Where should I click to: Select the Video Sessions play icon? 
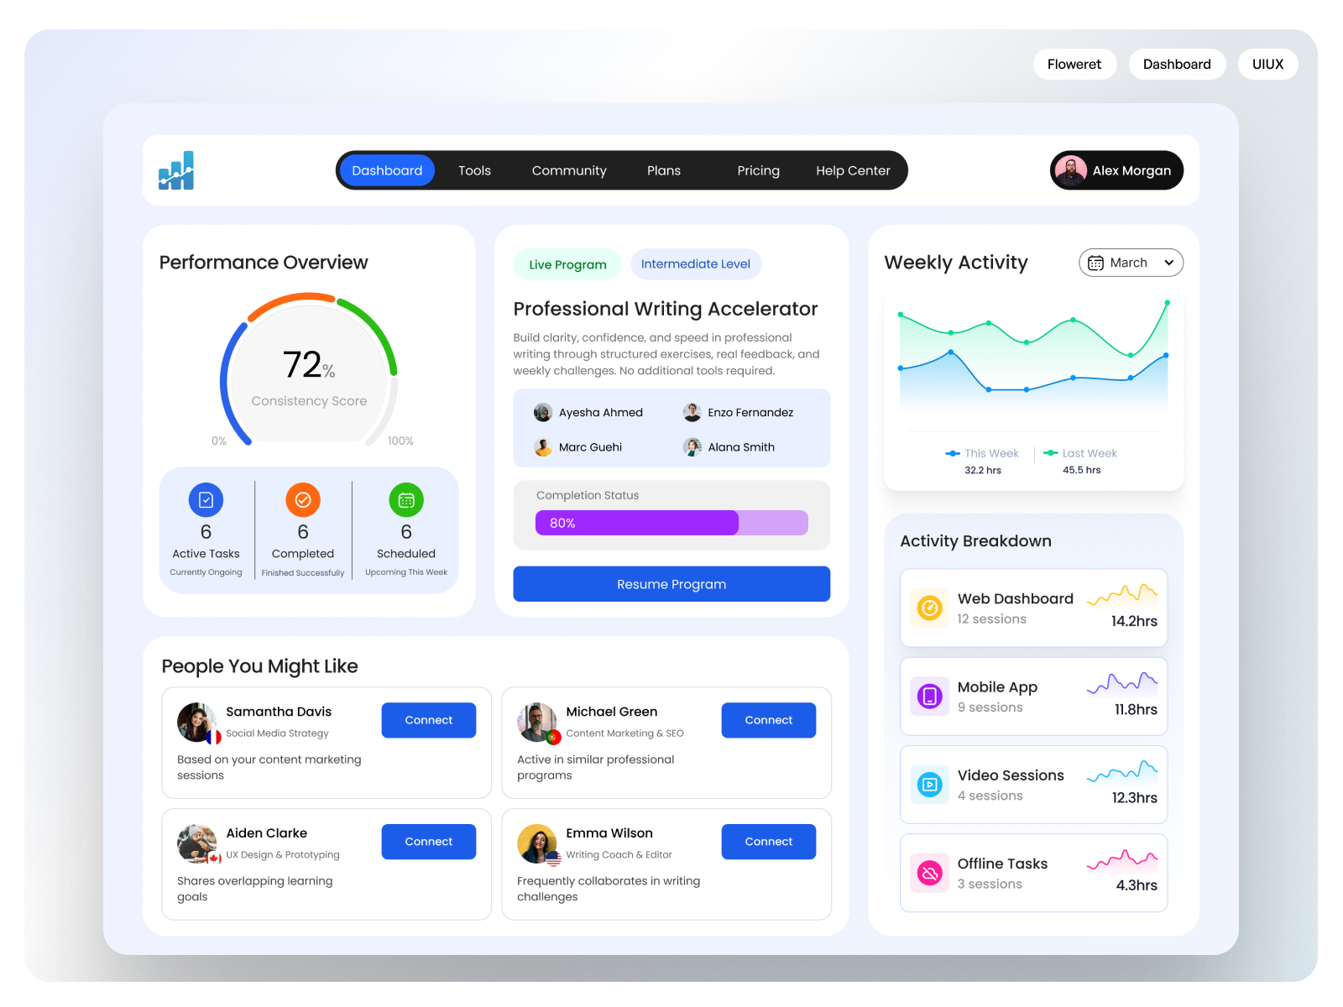(929, 785)
